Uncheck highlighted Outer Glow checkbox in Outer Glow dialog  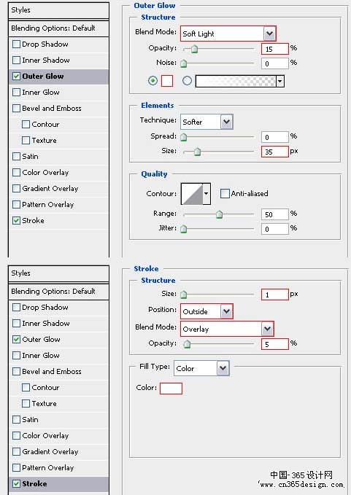pyautogui.click(x=17, y=76)
